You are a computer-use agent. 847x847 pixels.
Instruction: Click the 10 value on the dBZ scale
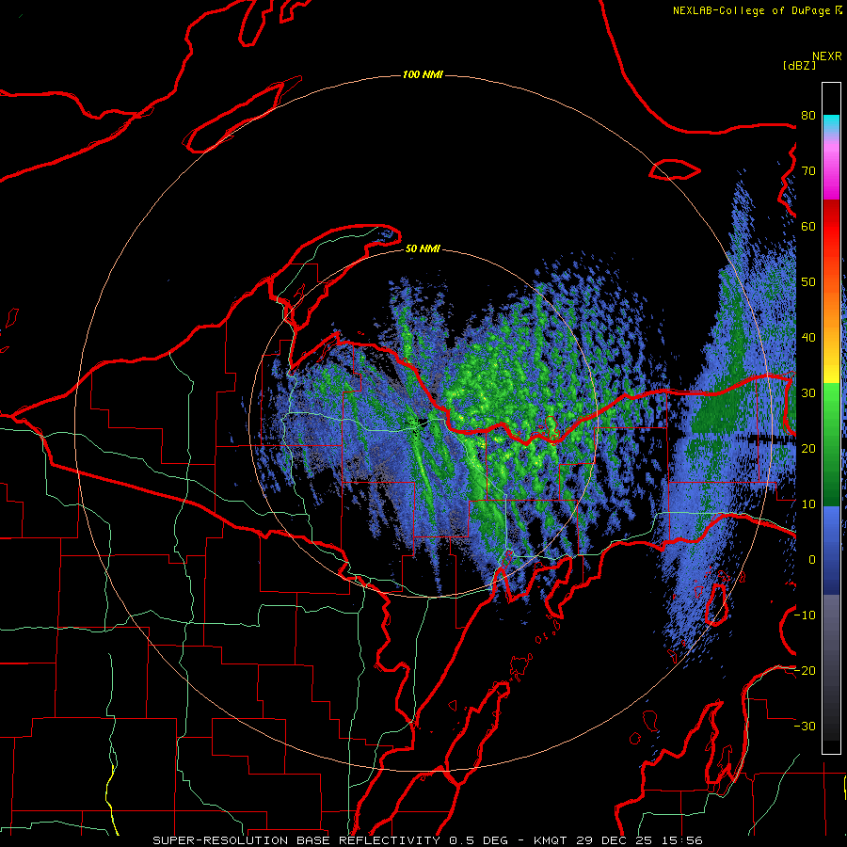[x=808, y=504]
